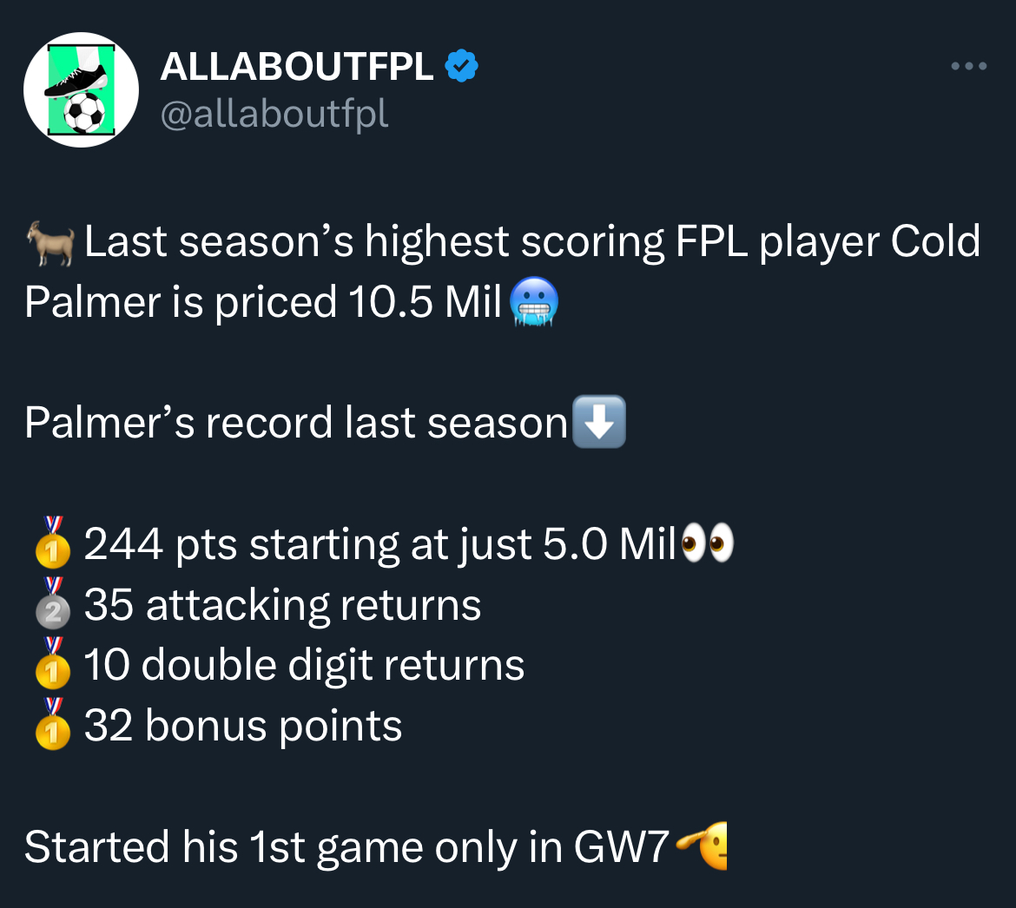The width and height of the screenshot is (1016, 908).
Task: Click the gold medal beside 244 pts
Action: 52,542
